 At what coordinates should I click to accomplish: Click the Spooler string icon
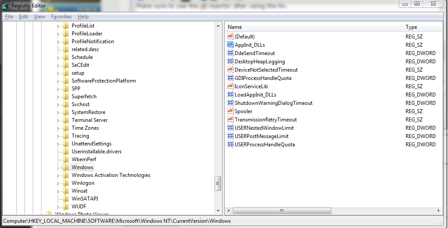230,111
